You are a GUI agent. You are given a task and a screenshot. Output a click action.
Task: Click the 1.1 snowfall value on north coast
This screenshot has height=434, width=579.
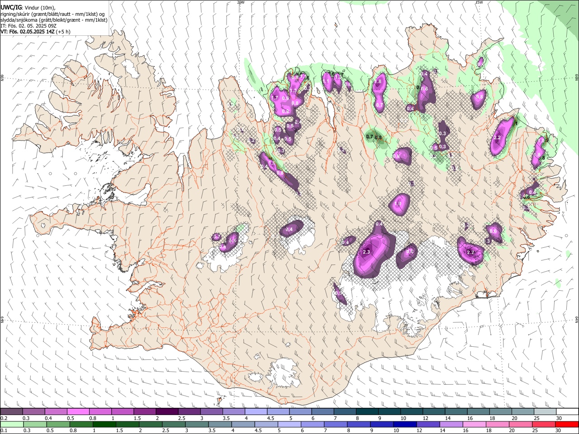(x=326, y=81)
